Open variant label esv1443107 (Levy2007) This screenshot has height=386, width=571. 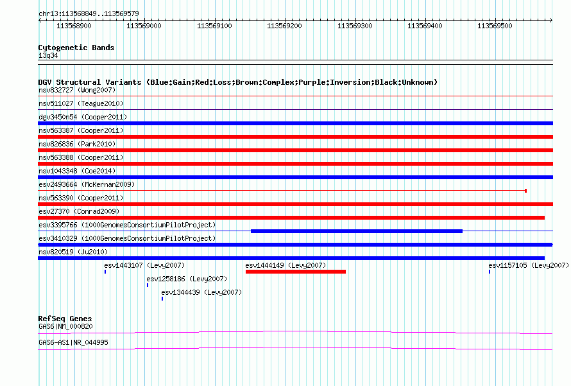coord(144,265)
